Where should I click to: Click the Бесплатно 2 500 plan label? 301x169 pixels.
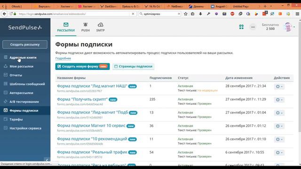(x=270, y=27)
